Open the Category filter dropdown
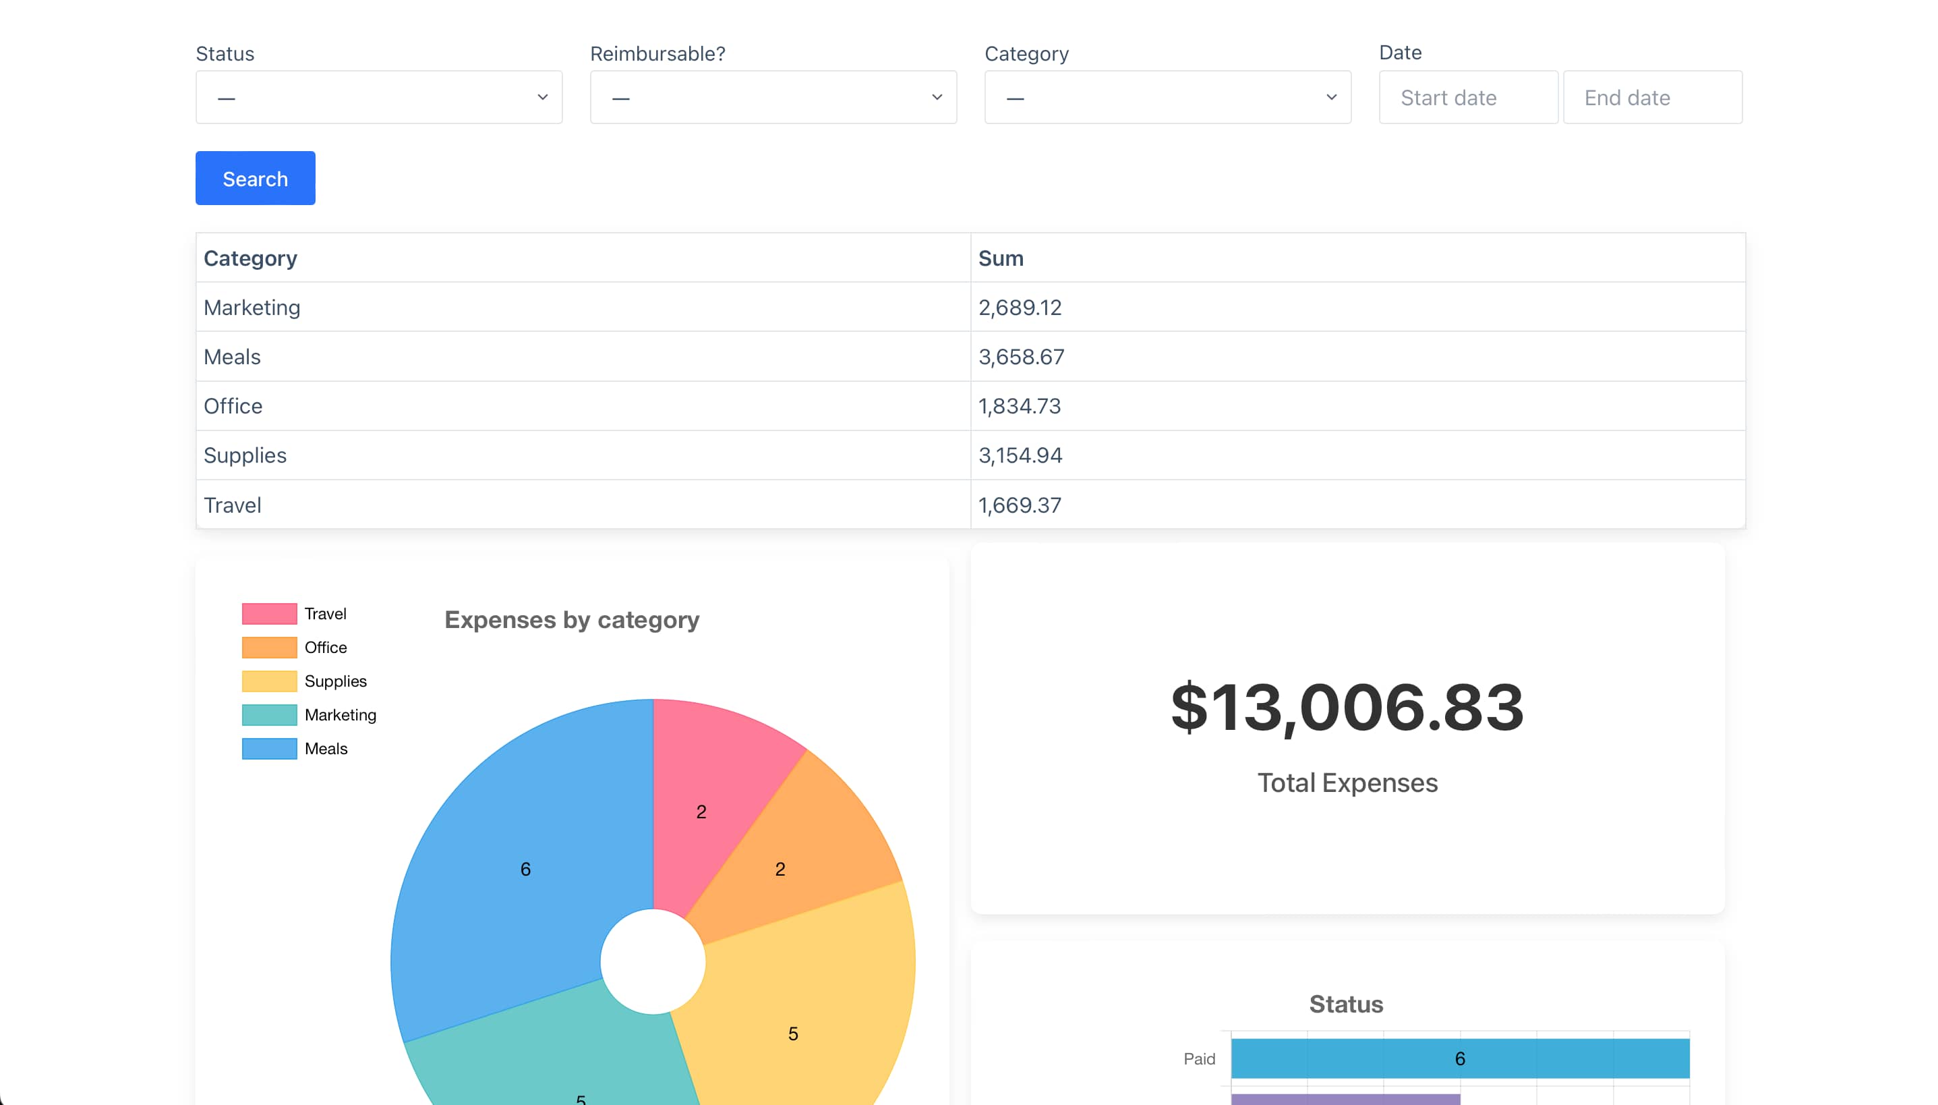Screen dimensions: 1938x1105 1167,97
